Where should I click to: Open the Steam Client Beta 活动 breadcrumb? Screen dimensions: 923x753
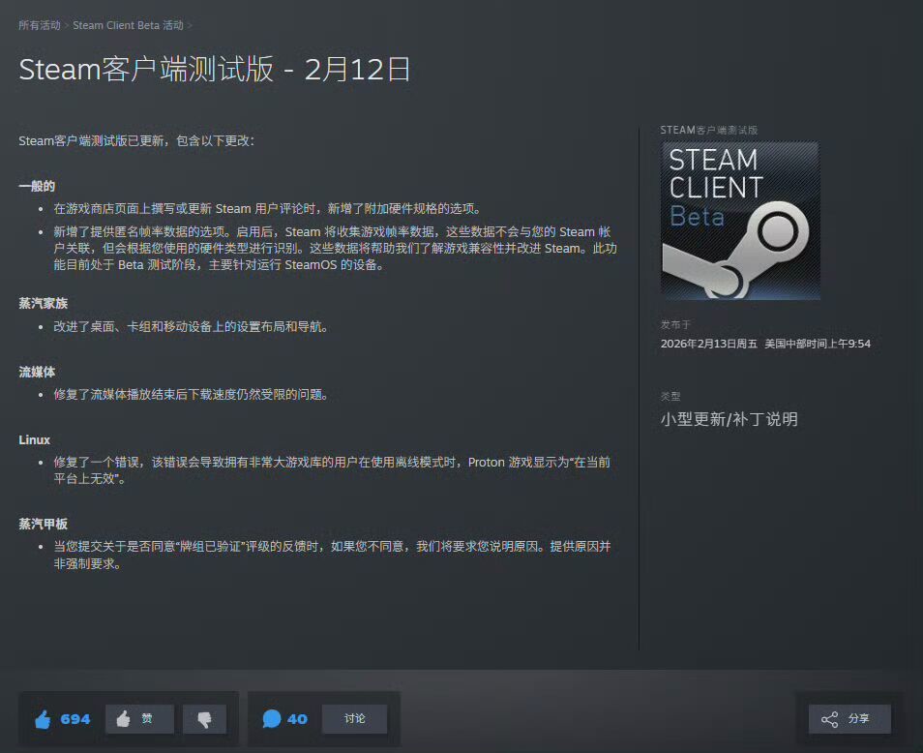[128, 25]
